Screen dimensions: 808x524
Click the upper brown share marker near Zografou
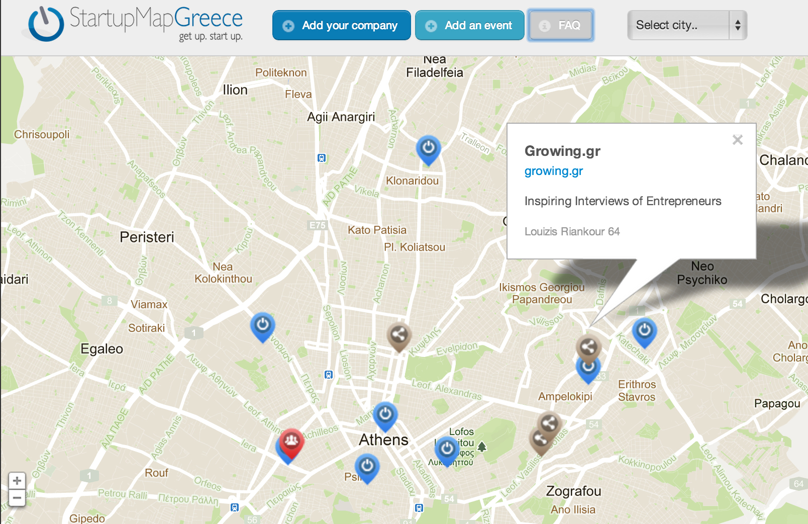tap(549, 423)
